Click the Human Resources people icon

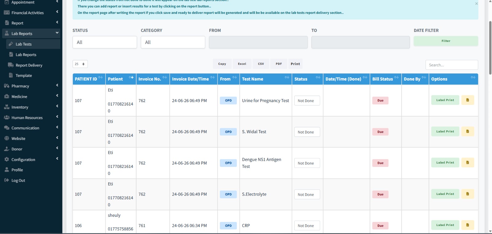6,117
